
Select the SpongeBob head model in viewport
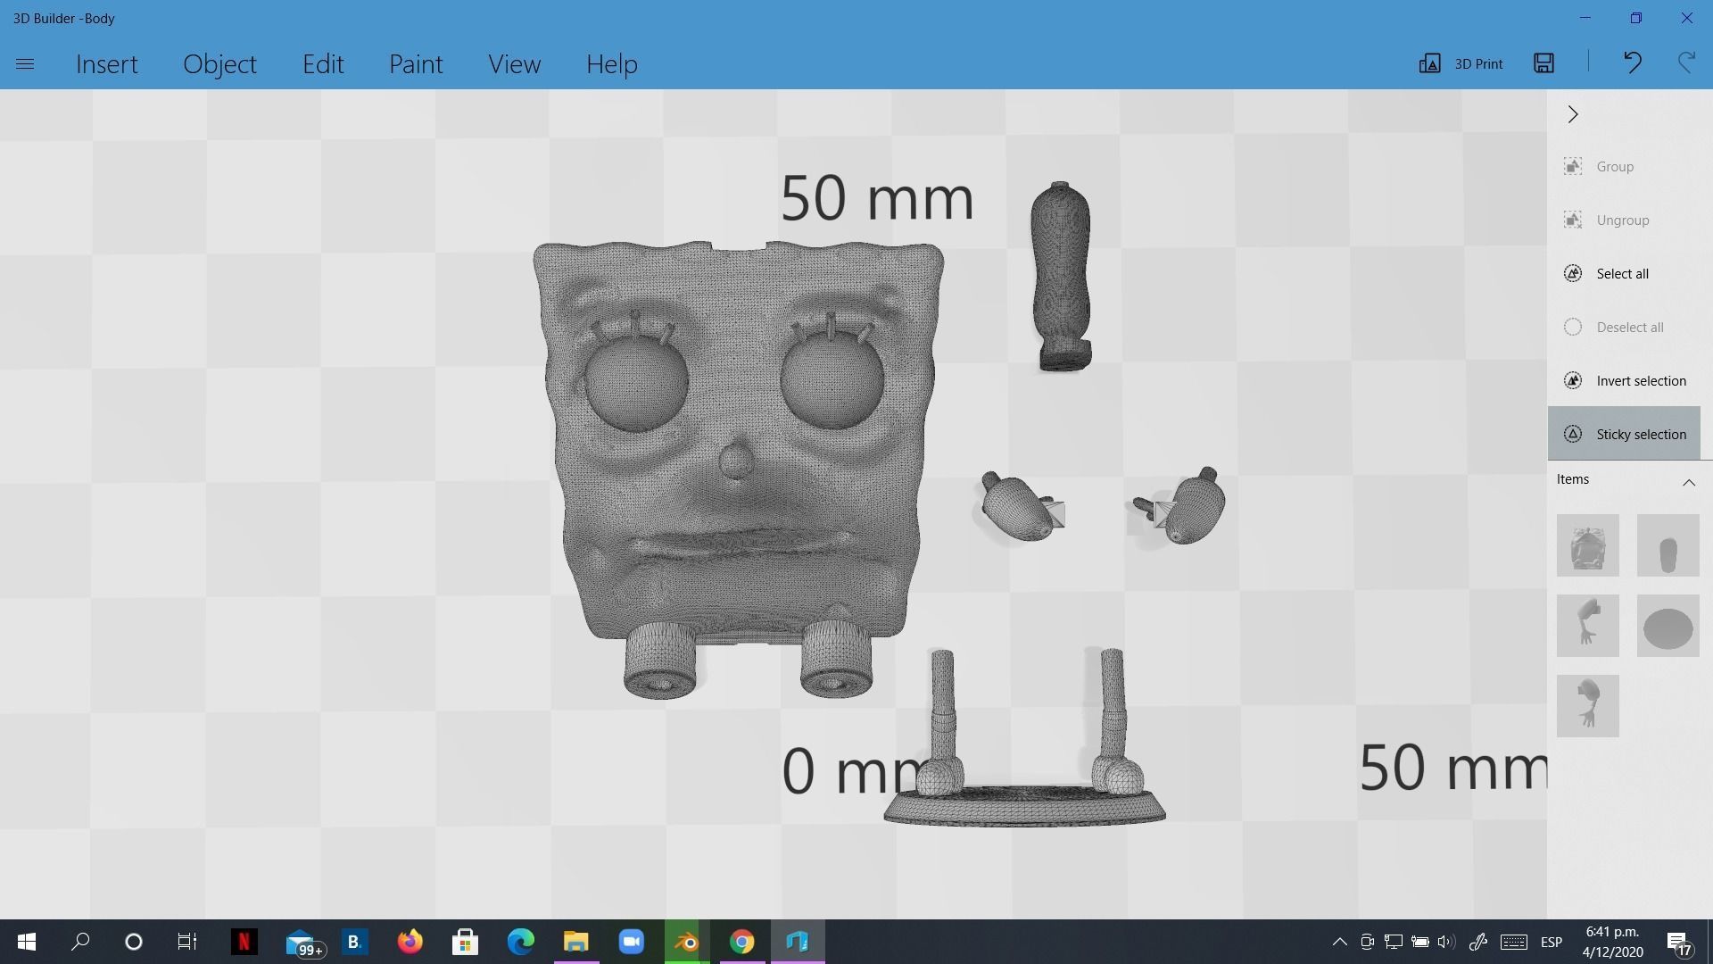[739, 469]
